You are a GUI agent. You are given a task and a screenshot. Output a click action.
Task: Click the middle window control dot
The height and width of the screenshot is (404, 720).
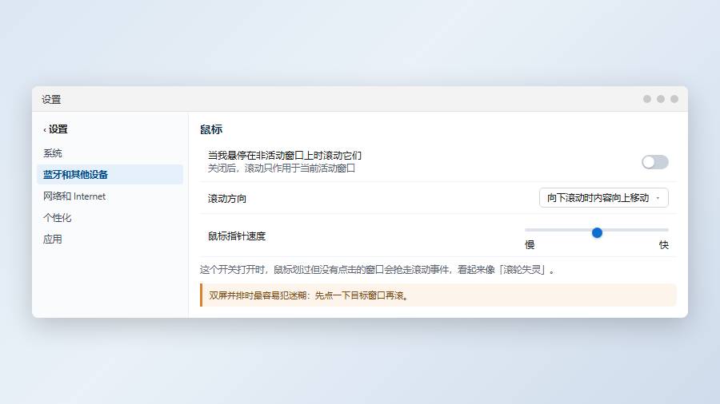click(661, 99)
